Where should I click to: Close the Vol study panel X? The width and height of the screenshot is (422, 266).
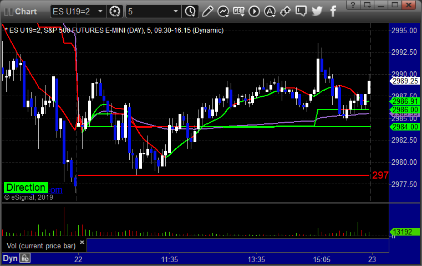(x=82, y=242)
